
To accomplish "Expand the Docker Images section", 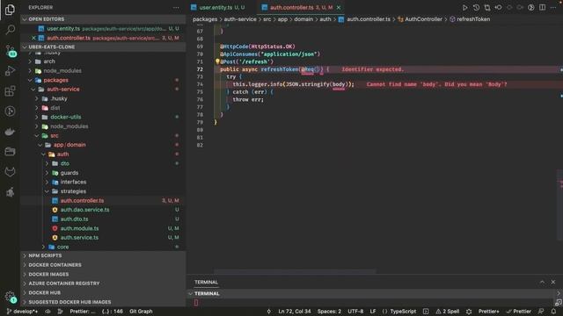I will (x=104, y=275).
